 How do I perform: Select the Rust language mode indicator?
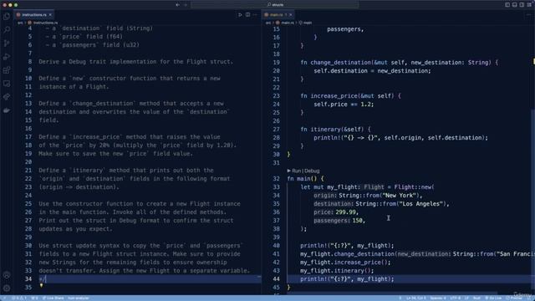pos(477,298)
